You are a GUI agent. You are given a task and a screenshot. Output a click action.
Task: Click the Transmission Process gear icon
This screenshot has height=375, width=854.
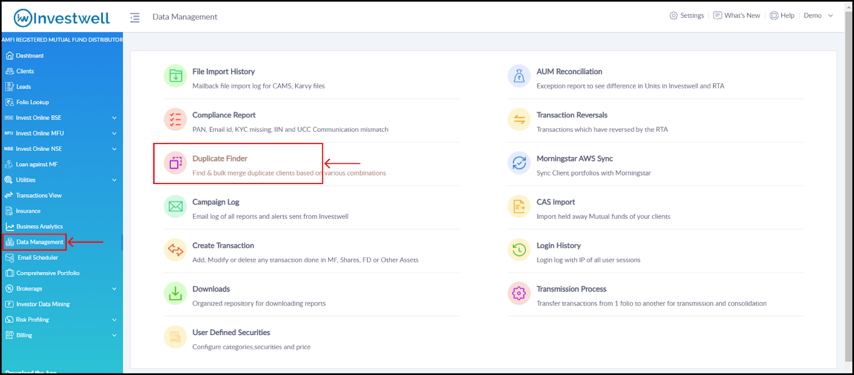tap(519, 293)
